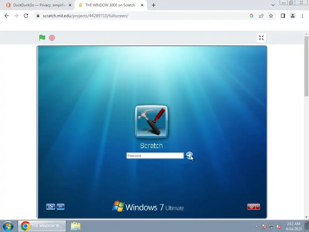Open Action Center flag icon in tray
The image size is (309, 232).
(x=264, y=226)
